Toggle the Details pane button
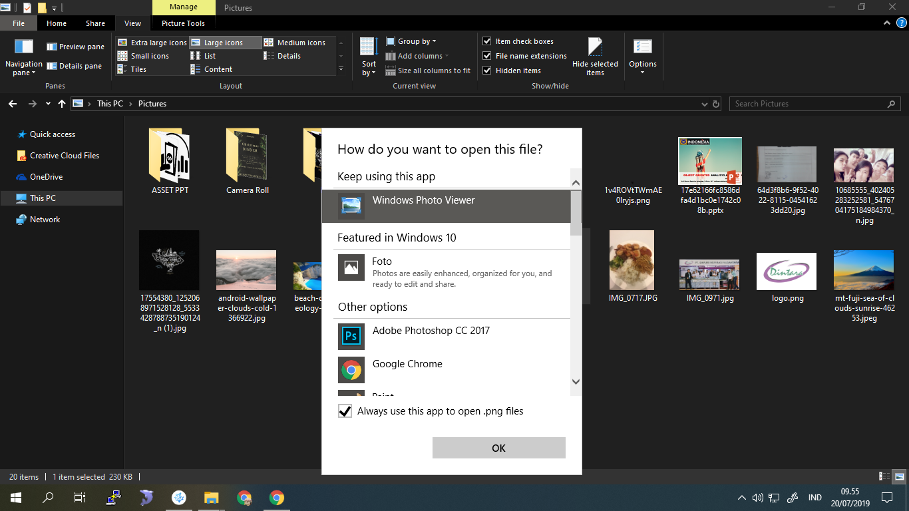 coord(74,66)
